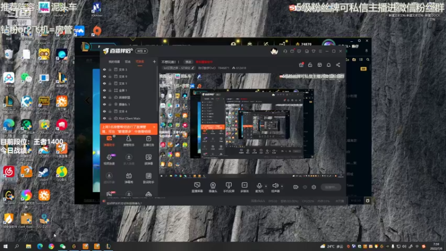The height and width of the screenshot is (251, 446).
Task: Click add friend icon in League client
Action: tap(347, 60)
